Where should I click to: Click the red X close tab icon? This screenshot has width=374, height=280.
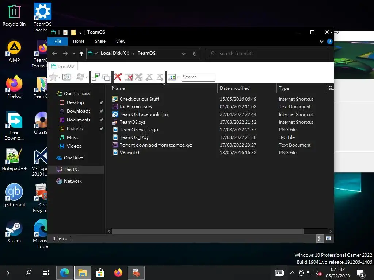pos(118,77)
